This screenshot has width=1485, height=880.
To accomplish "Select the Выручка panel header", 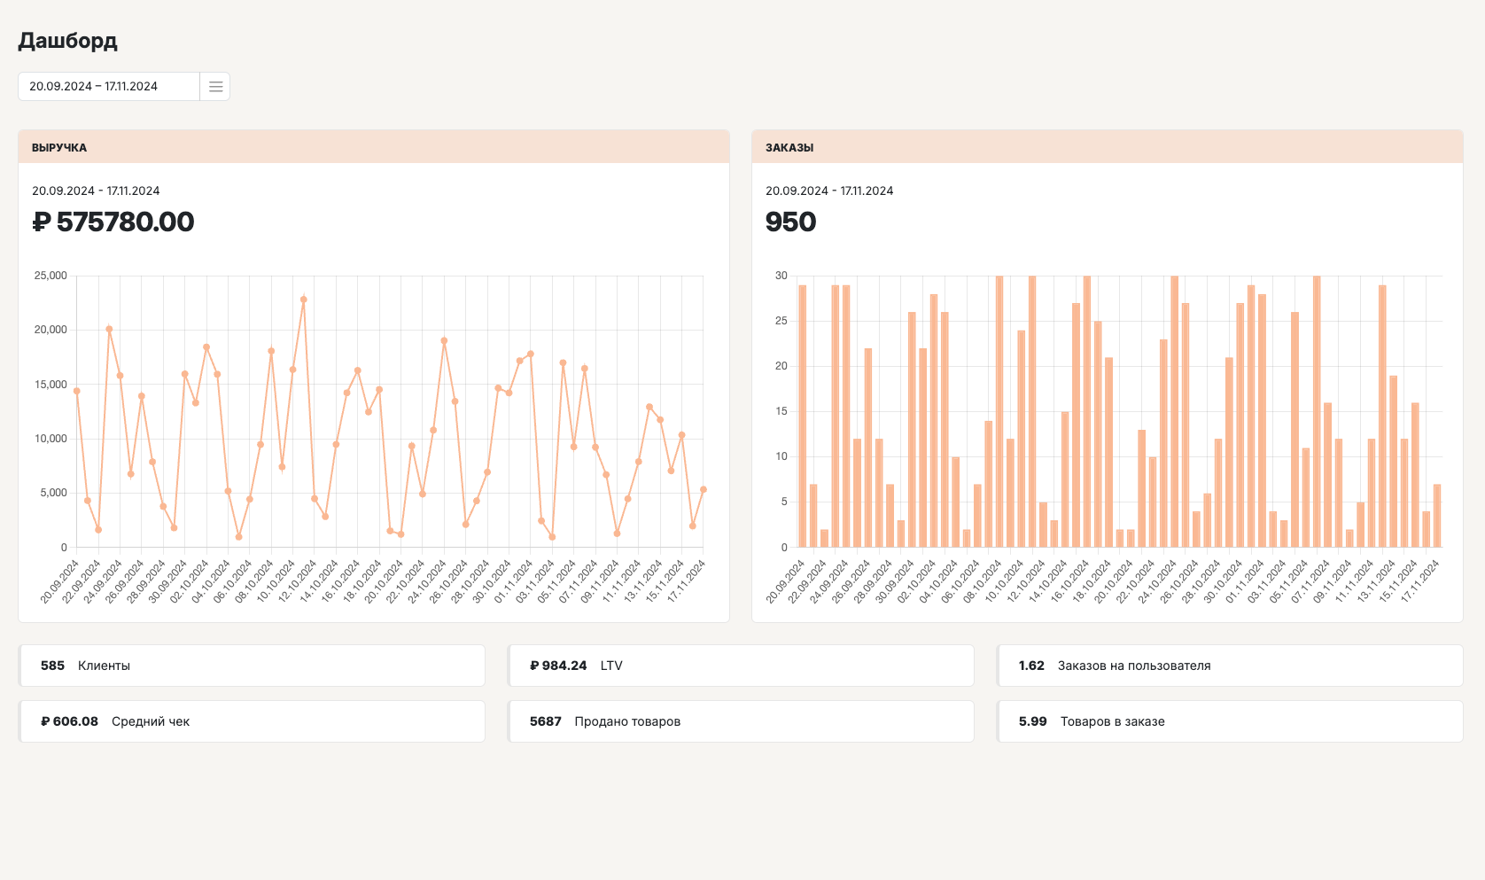I will (x=373, y=147).
